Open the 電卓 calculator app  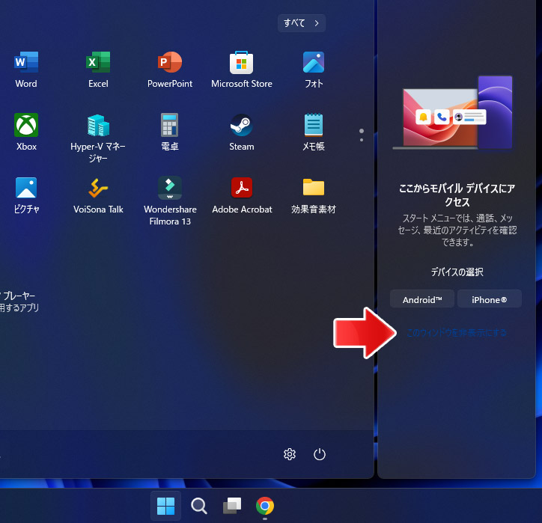(170, 132)
